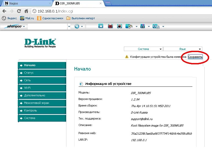Click build time Thu Apr 14 value

click(x=151, y=106)
